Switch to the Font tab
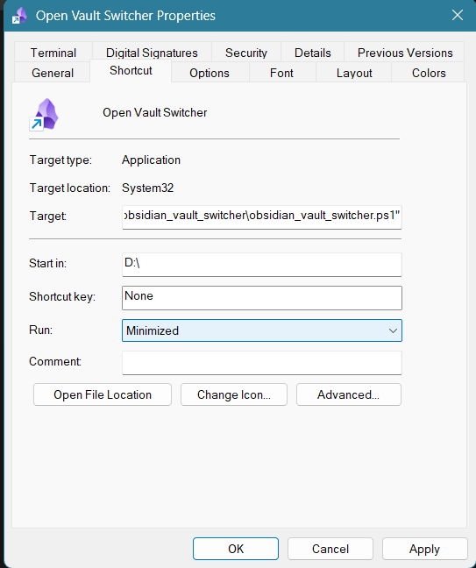 (x=281, y=73)
